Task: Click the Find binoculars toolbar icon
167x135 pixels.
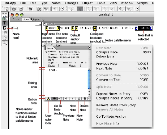Action: click(x=39, y=9)
